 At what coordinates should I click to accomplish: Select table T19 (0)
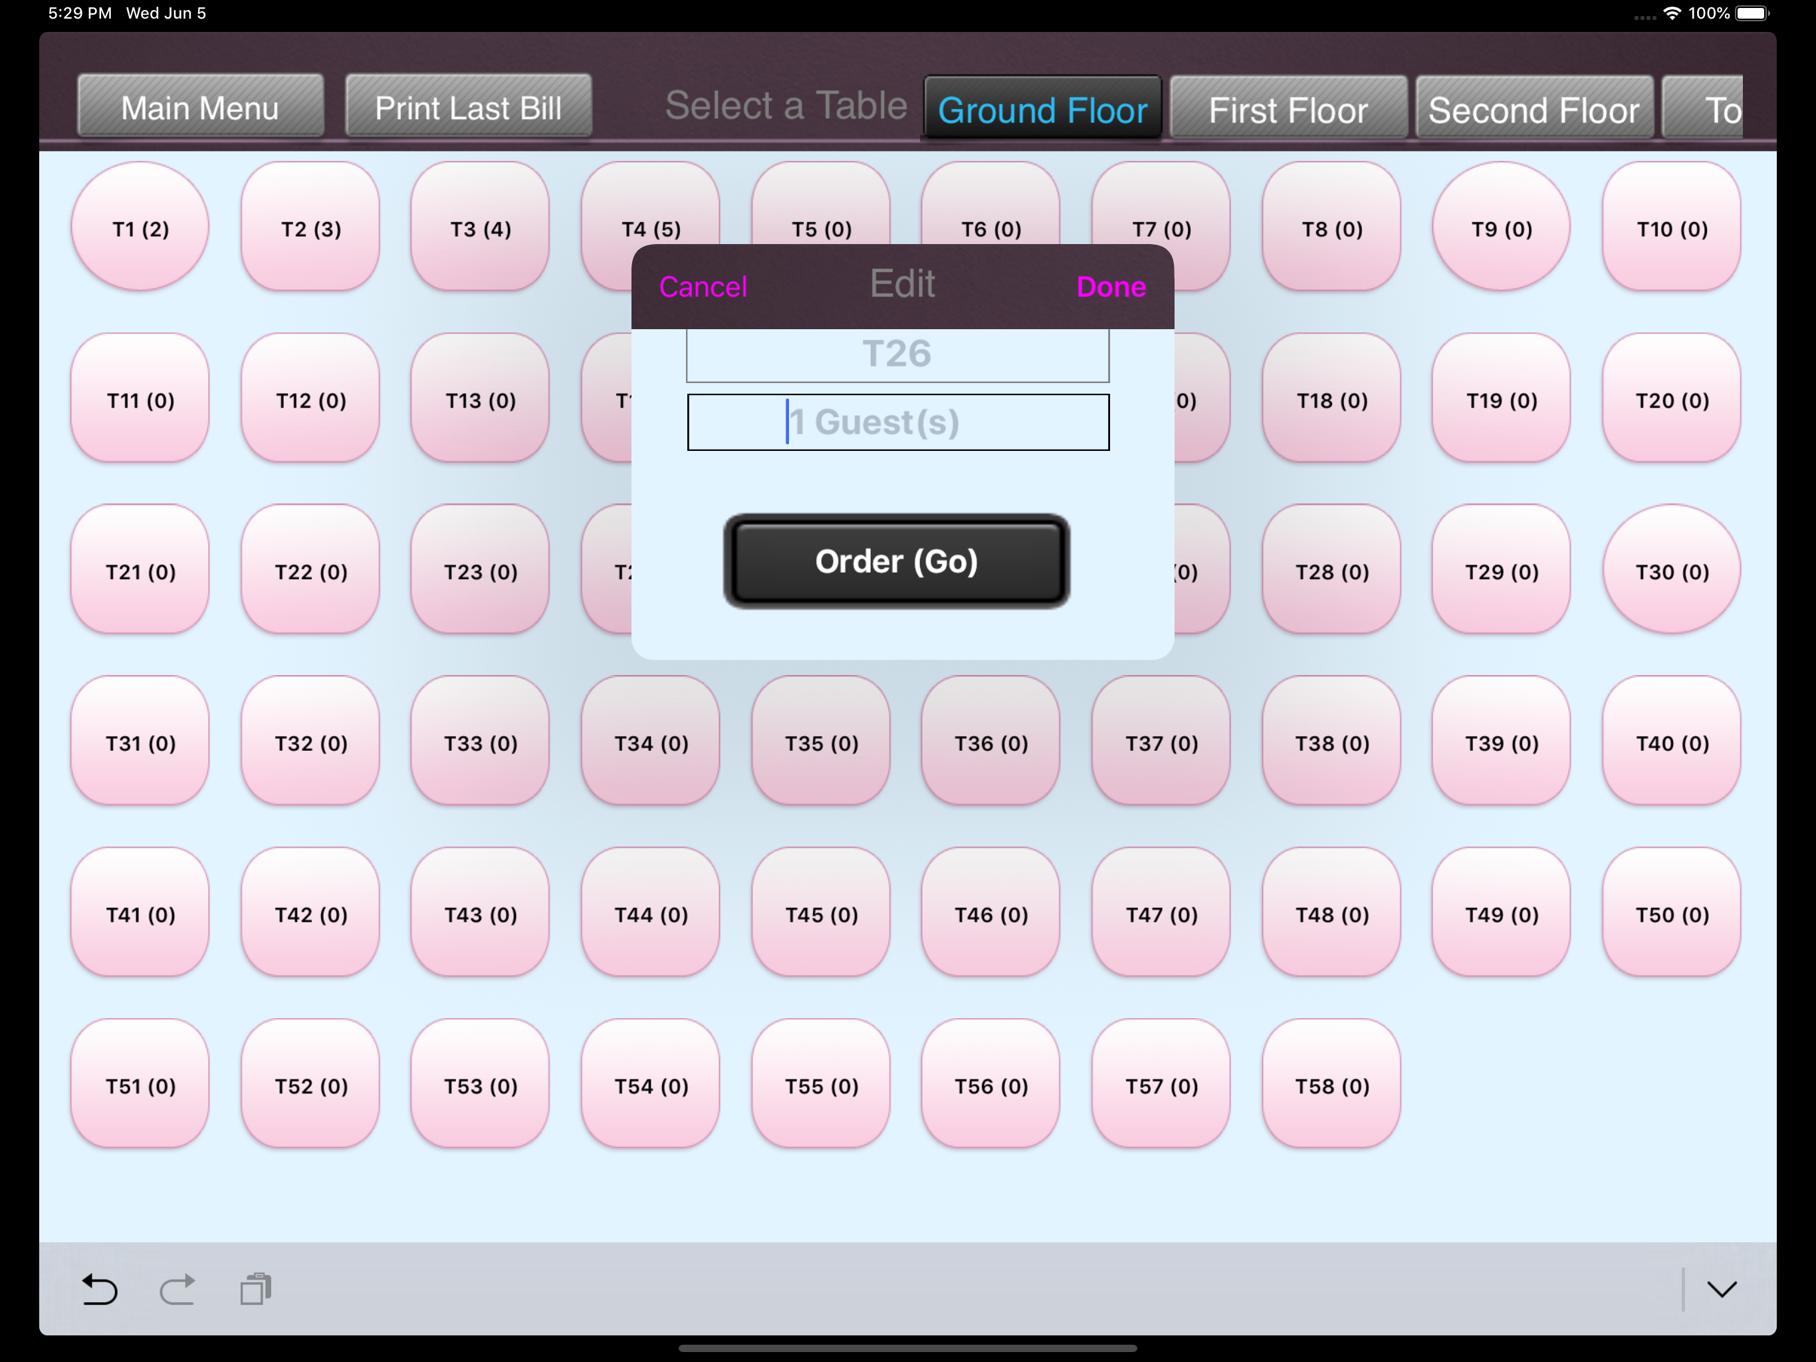[1501, 398]
